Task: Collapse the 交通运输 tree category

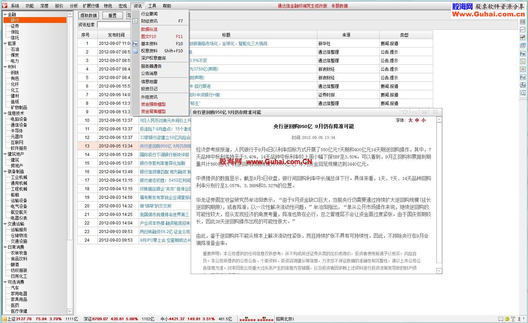Action: click(x=5, y=224)
